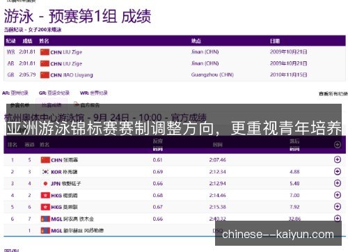Click the time-behind value 5.48
This screenshot has height=252, width=348.
[x=294, y=183]
